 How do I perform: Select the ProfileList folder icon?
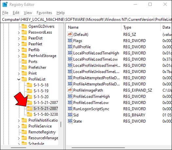(x=24, y=79)
